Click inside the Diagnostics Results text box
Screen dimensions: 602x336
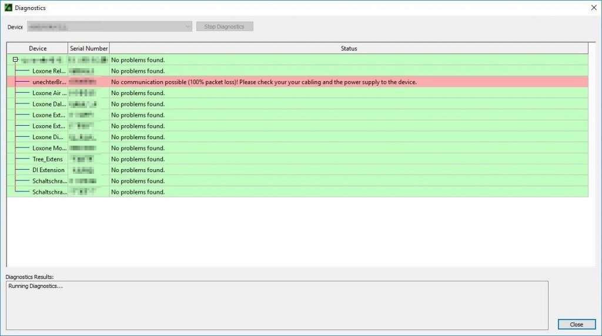coord(276,305)
